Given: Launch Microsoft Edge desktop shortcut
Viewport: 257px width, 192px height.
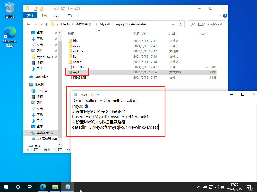Looking at the screenshot, I should 10,37.
